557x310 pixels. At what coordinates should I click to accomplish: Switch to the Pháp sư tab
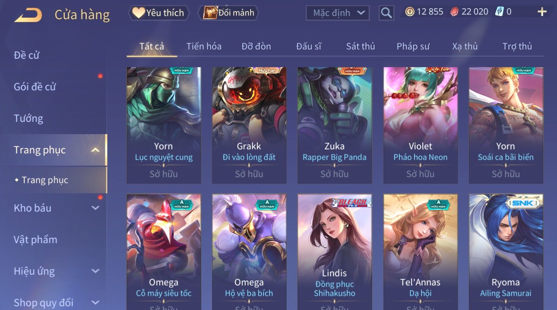coord(413,46)
